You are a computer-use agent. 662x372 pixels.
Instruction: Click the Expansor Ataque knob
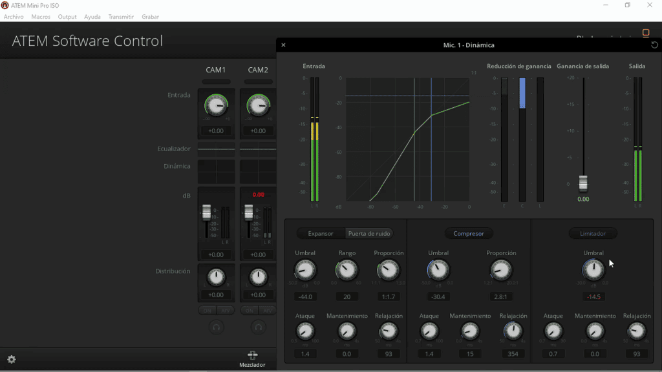coord(305,331)
